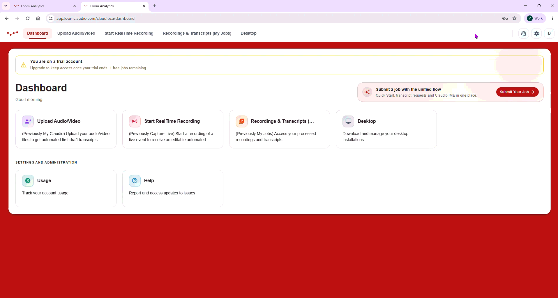Open Upload Audio/Video in the navbar
The image size is (558, 298).
tap(76, 33)
